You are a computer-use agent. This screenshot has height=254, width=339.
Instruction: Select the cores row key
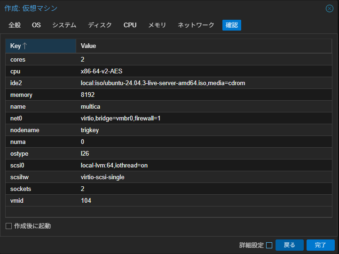pos(18,59)
